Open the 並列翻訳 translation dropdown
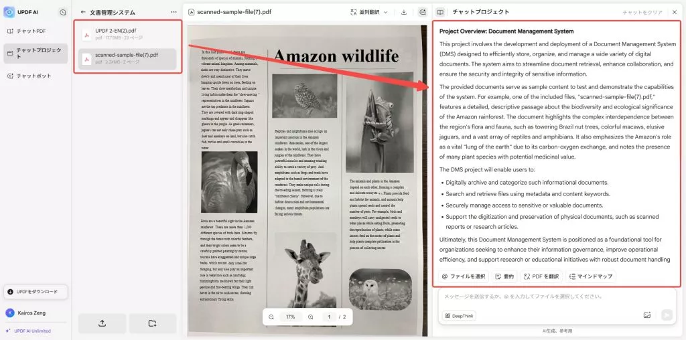686x340 pixels. [x=369, y=12]
